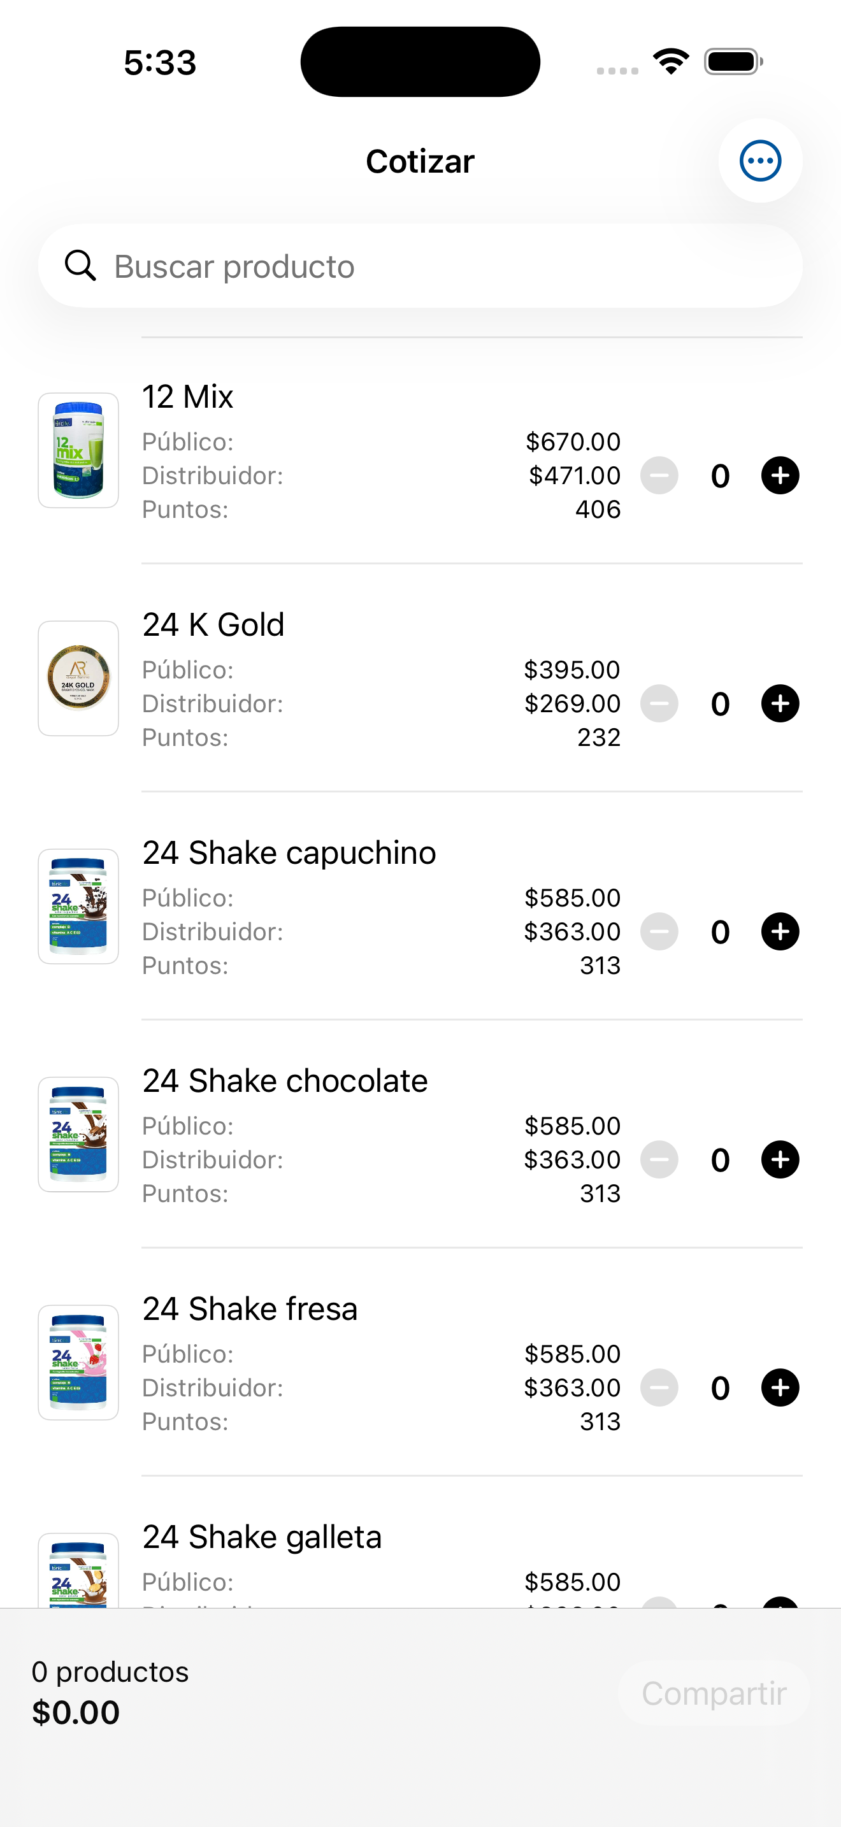Screen dimensions: 841x1827
Task: Tap minus on 24 Shake chocolate
Action: coord(659,1159)
